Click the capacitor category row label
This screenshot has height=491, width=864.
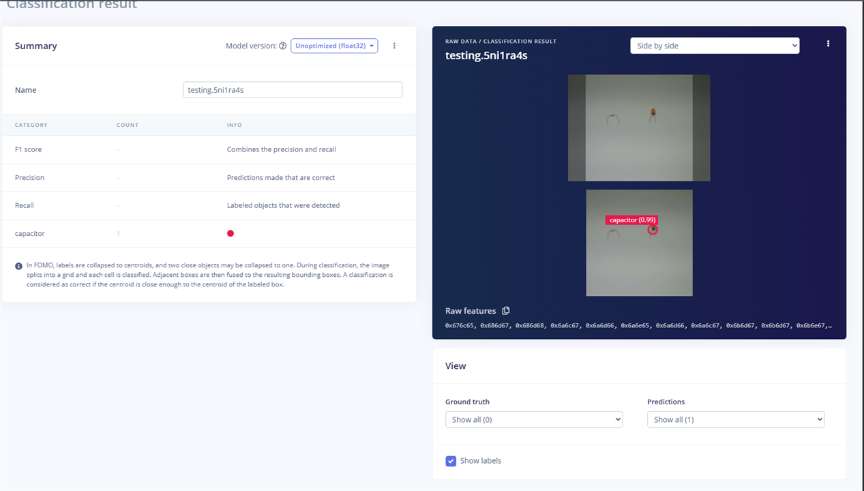(30, 233)
